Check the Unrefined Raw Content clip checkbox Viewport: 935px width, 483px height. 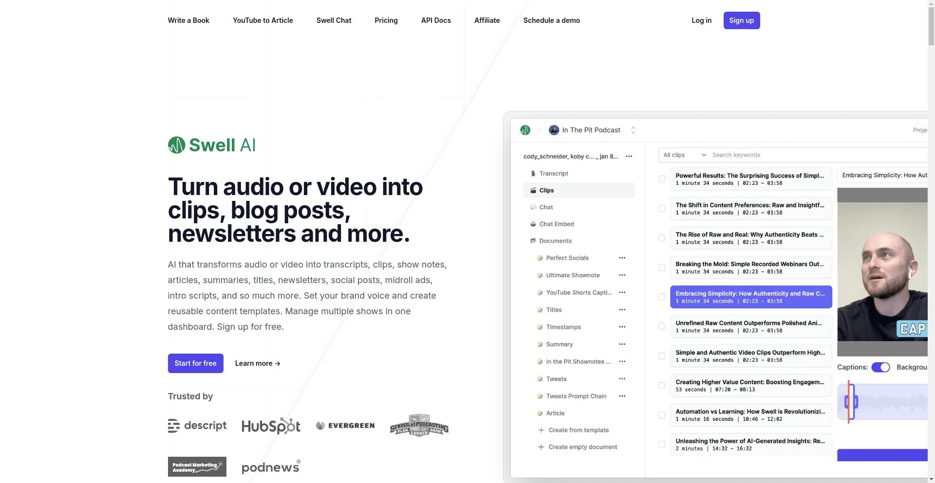click(662, 326)
